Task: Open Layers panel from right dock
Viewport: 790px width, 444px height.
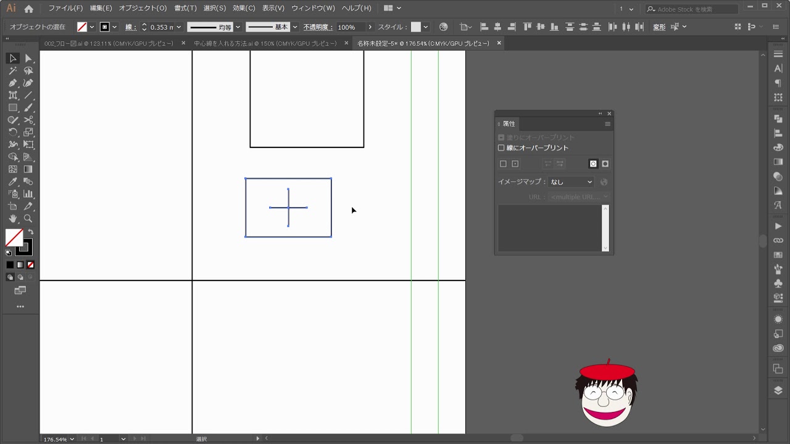Action: pos(778,390)
